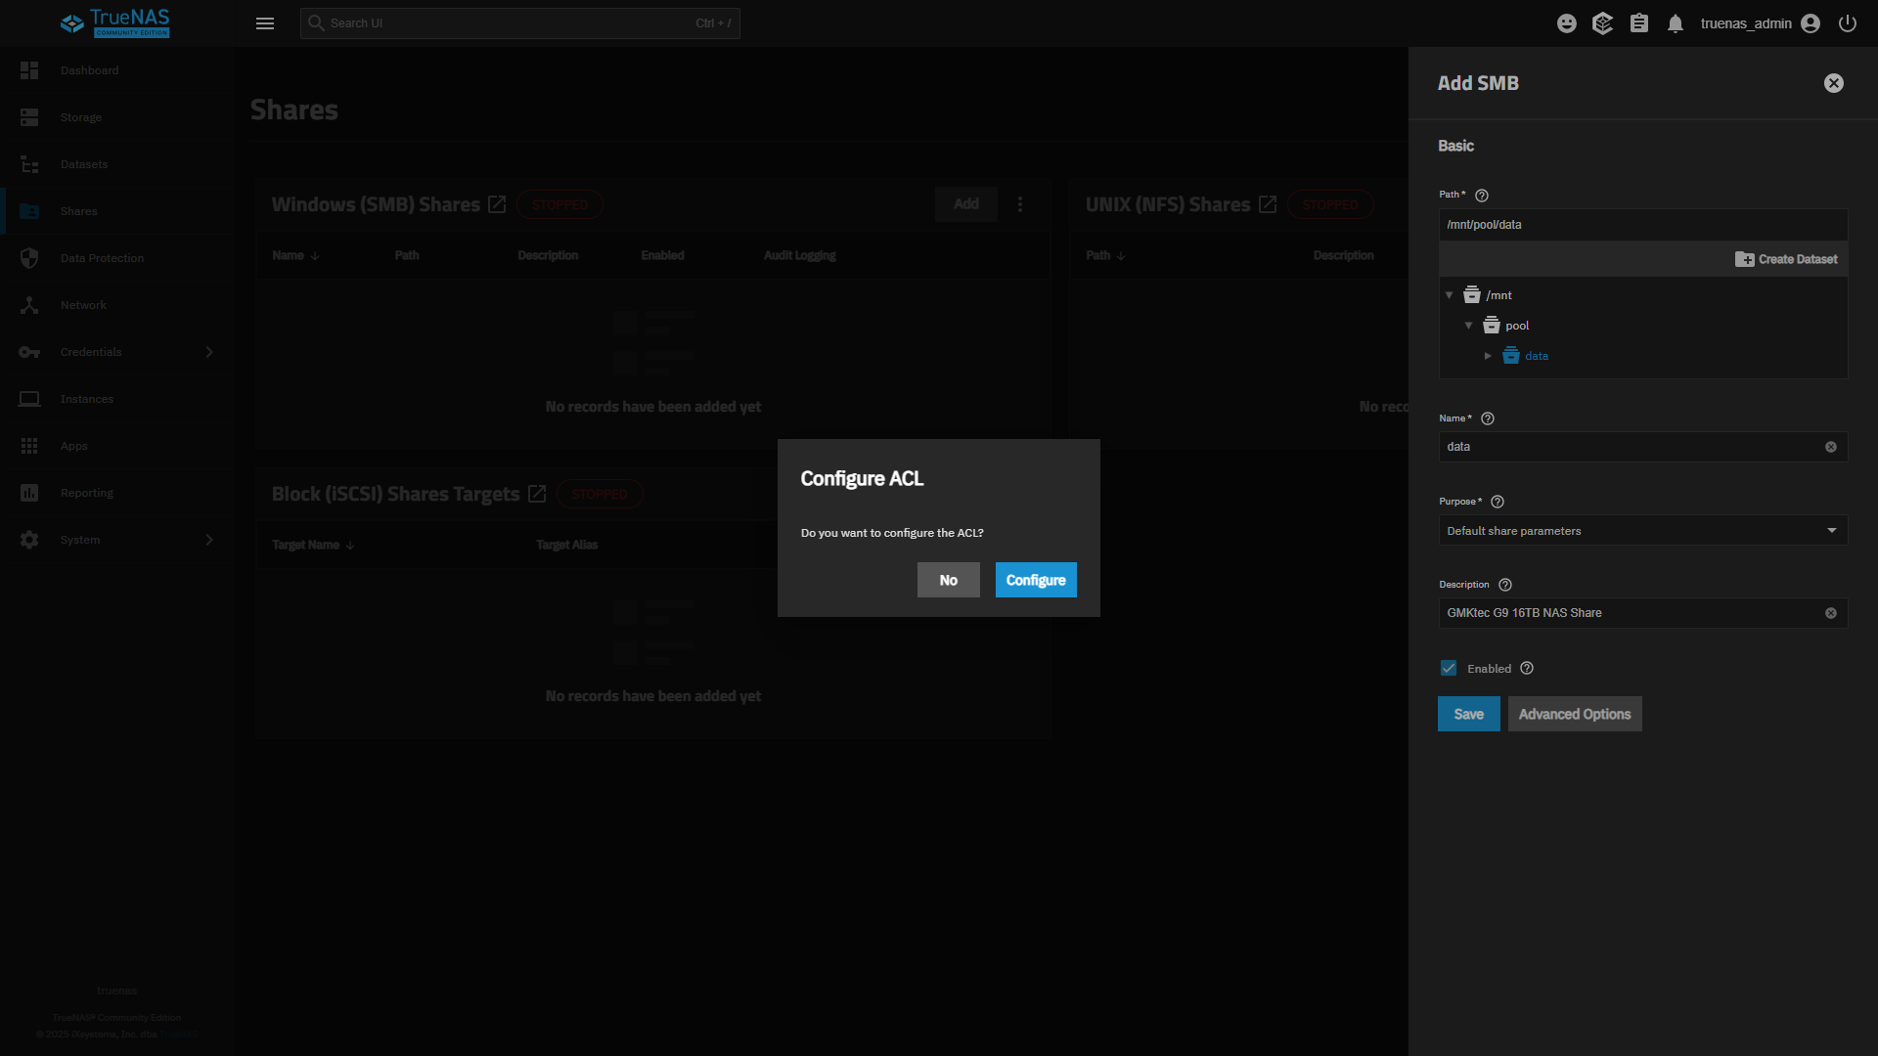Click the Path input field
Screen dimensions: 1878x1056
pos(1642,225)
